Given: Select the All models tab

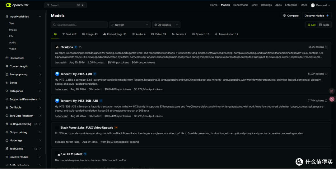Looking at the screenshot, I should (x=55, y=34).
